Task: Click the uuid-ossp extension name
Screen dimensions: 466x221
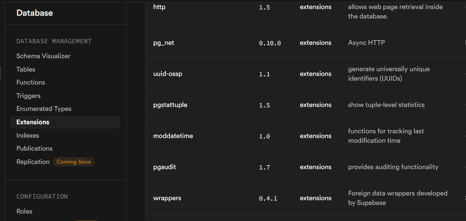Action: pos(168,74)
